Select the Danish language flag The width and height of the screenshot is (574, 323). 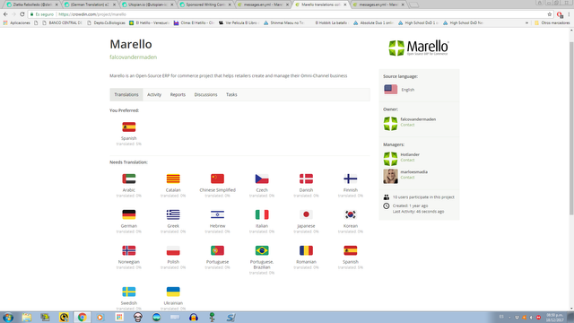pos(306,179)
